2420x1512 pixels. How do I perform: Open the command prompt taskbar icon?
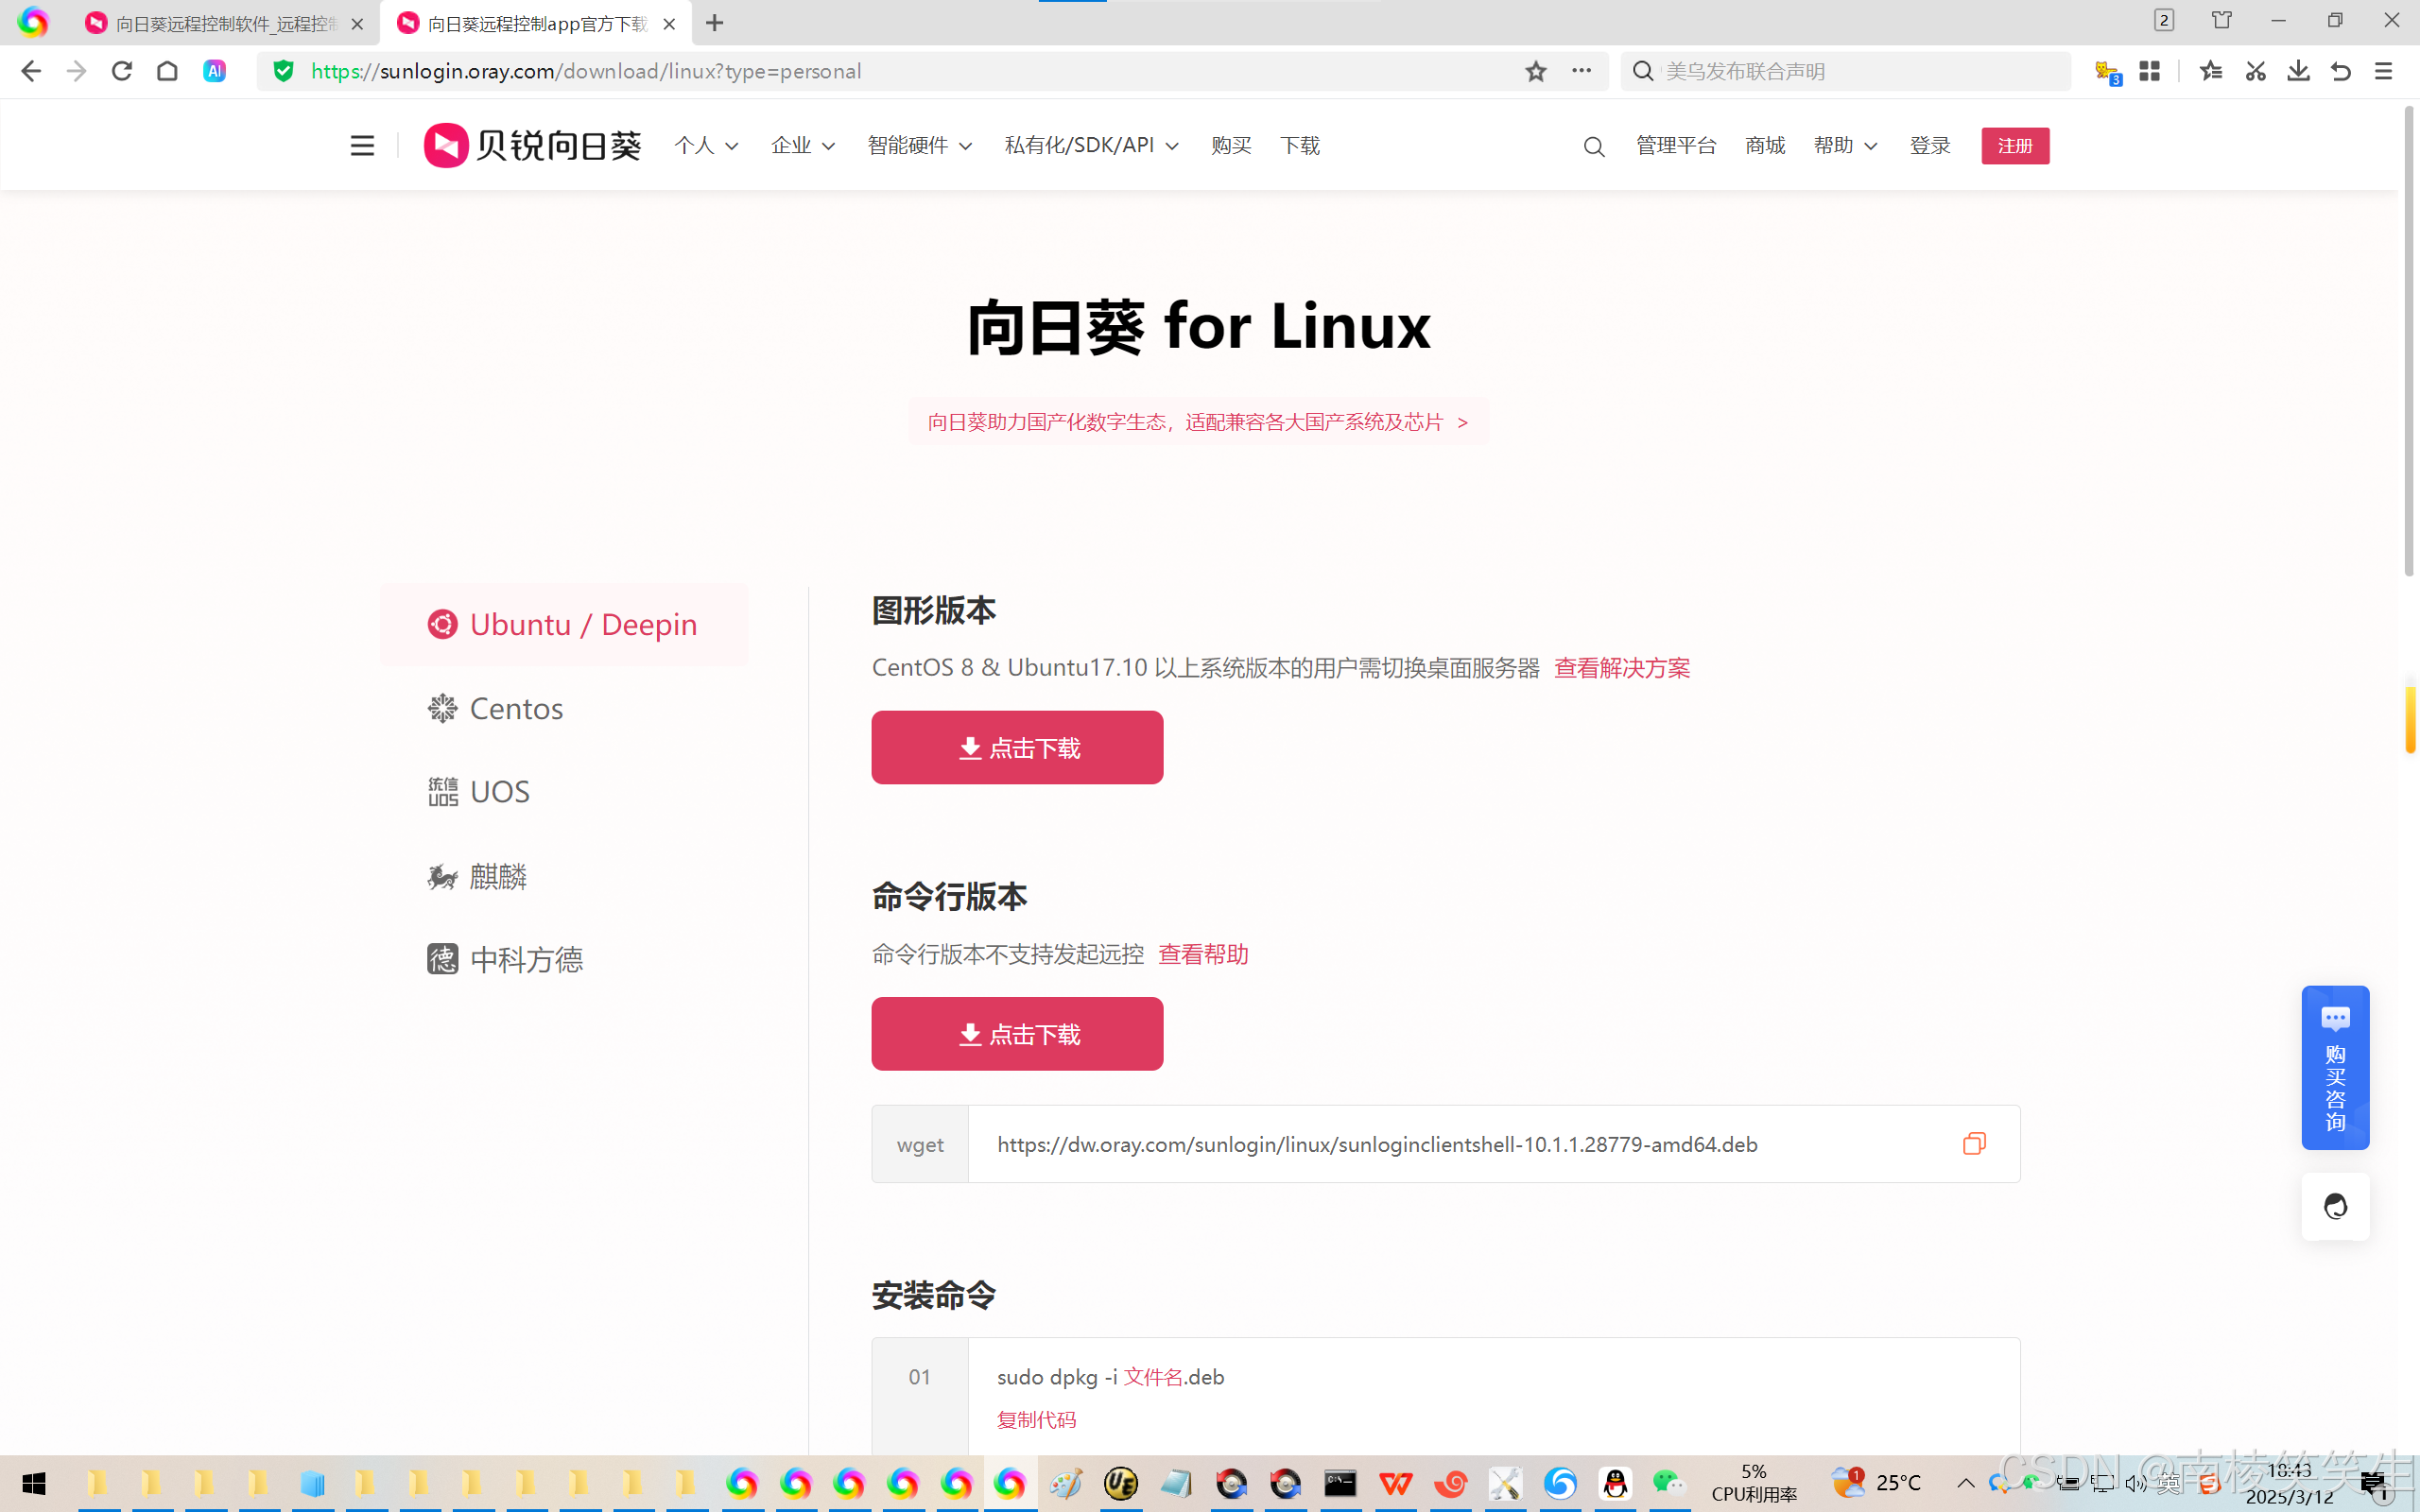(x=1340, y=1483)
